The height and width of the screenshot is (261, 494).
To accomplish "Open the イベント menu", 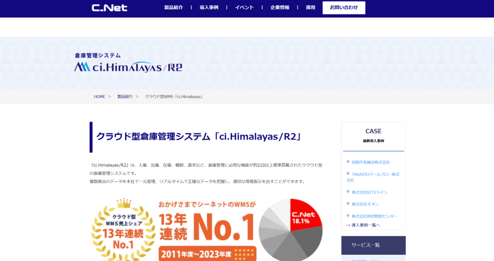I will 244,8.
